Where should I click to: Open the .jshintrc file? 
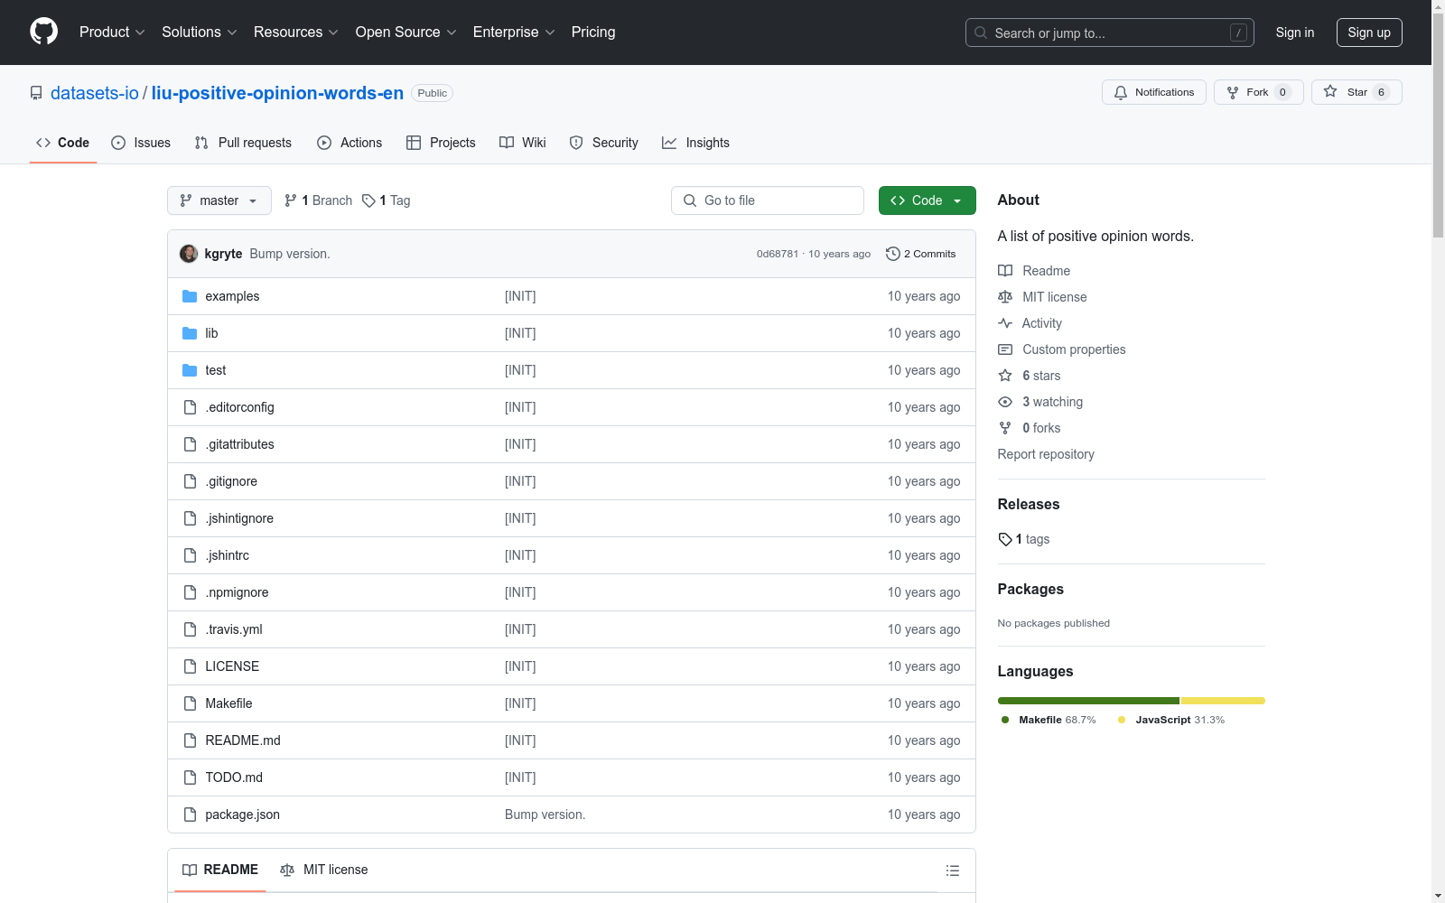tap(227, 555)
